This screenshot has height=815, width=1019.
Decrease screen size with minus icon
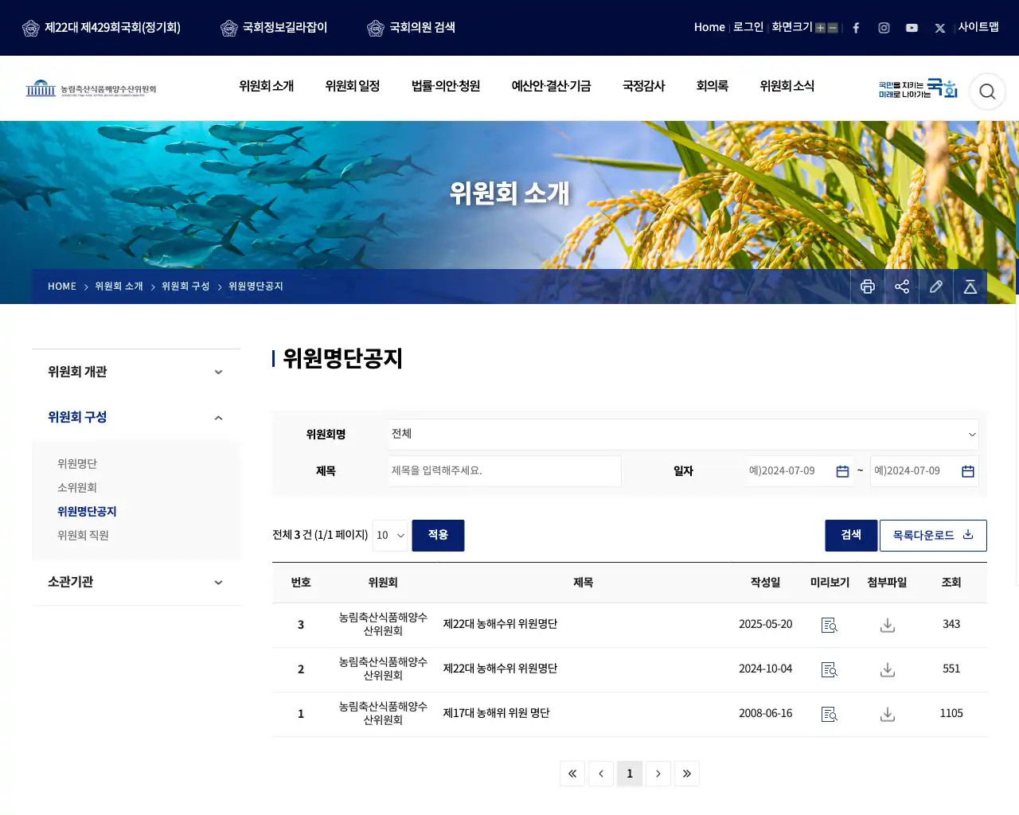[x=833, y=28]
